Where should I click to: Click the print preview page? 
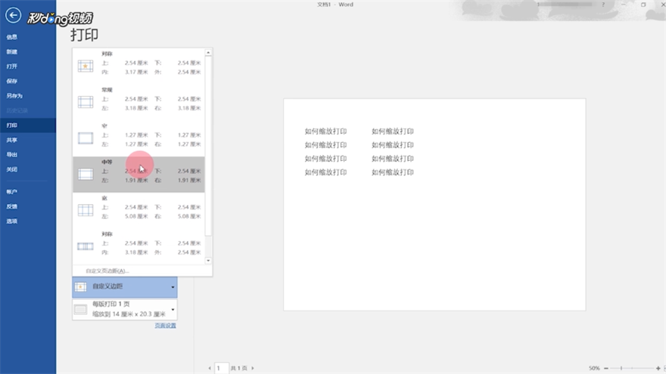tap(434, 205)
